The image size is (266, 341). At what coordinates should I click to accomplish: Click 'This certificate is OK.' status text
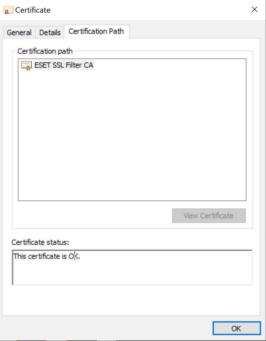[x=47, y=256]
